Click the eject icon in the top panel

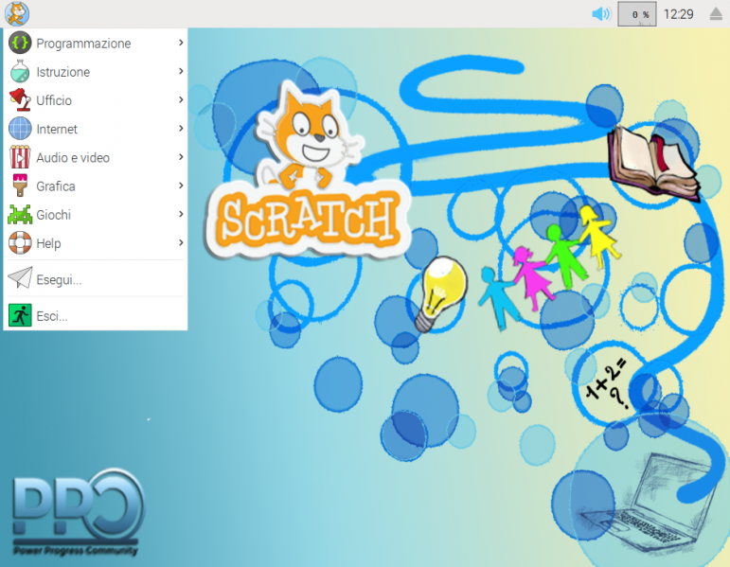pyautogui.click(x=717, y=14)
